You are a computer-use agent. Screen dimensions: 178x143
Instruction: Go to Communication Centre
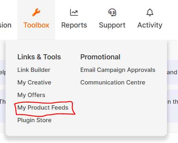(113, 82)
